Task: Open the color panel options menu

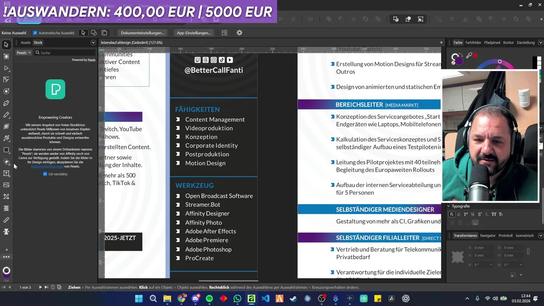Action: (x=541, y=42)
